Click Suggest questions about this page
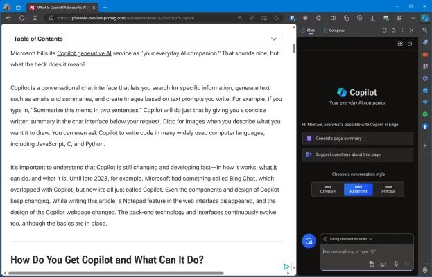 pos(358,154)
